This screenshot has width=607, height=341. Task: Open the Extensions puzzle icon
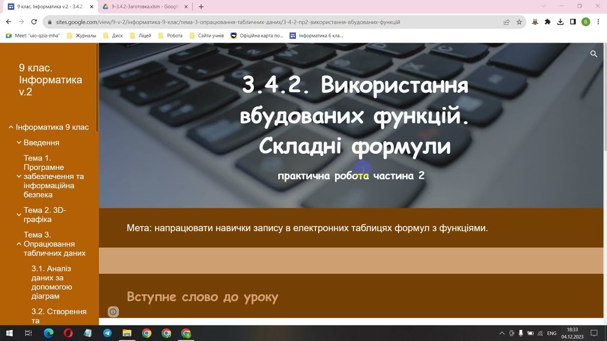[x=548, y=22]
